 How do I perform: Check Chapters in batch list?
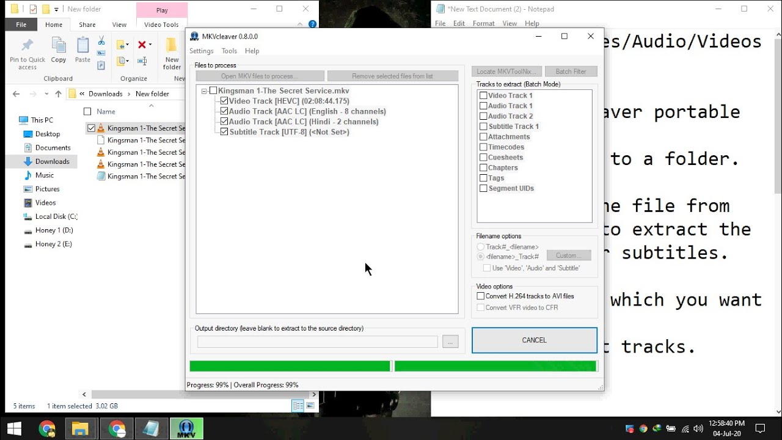pyautogui.click(x=484, y=168)
